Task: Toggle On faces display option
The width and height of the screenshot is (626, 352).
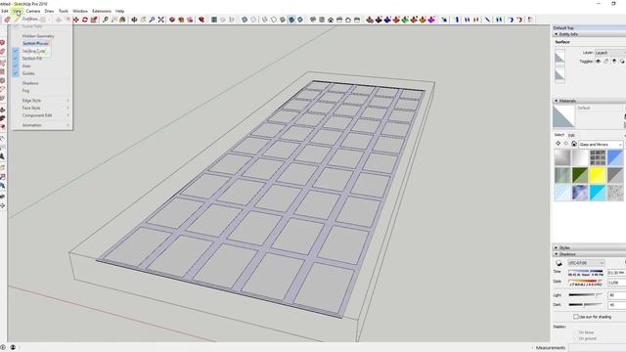Action: [575, 332]
